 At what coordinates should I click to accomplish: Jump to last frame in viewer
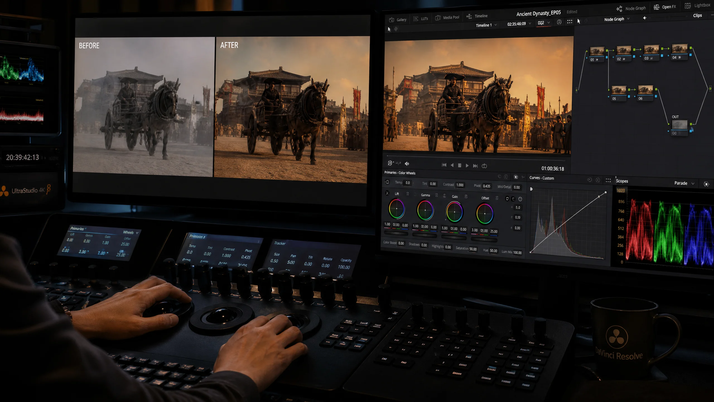point(475,166)
